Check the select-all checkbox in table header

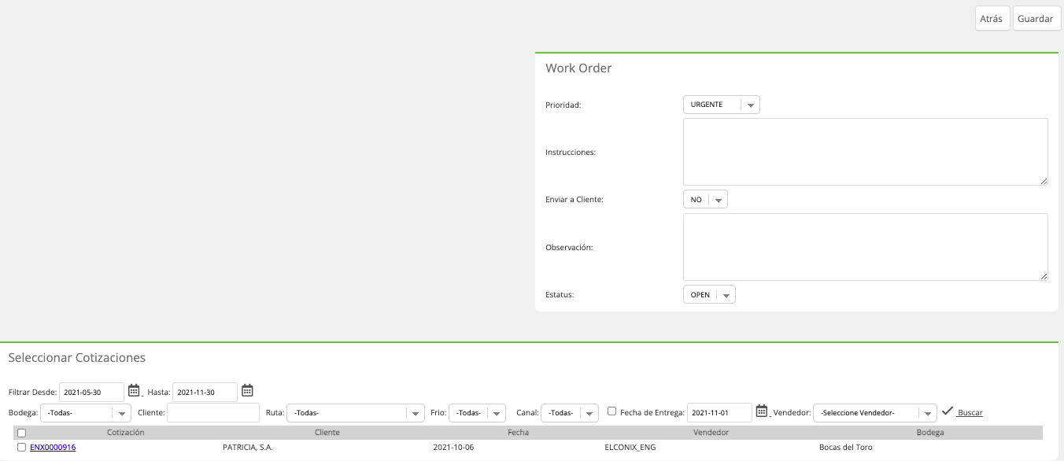tap(21, 433)
